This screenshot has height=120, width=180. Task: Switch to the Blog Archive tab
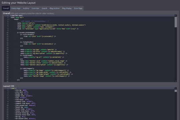click(55, 8)
